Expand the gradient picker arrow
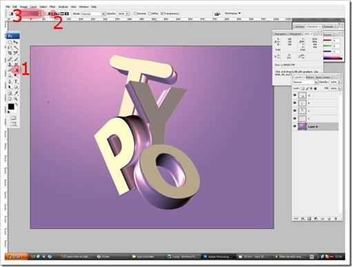This screenshot has height=267, width=352. [x=39, y=14]
